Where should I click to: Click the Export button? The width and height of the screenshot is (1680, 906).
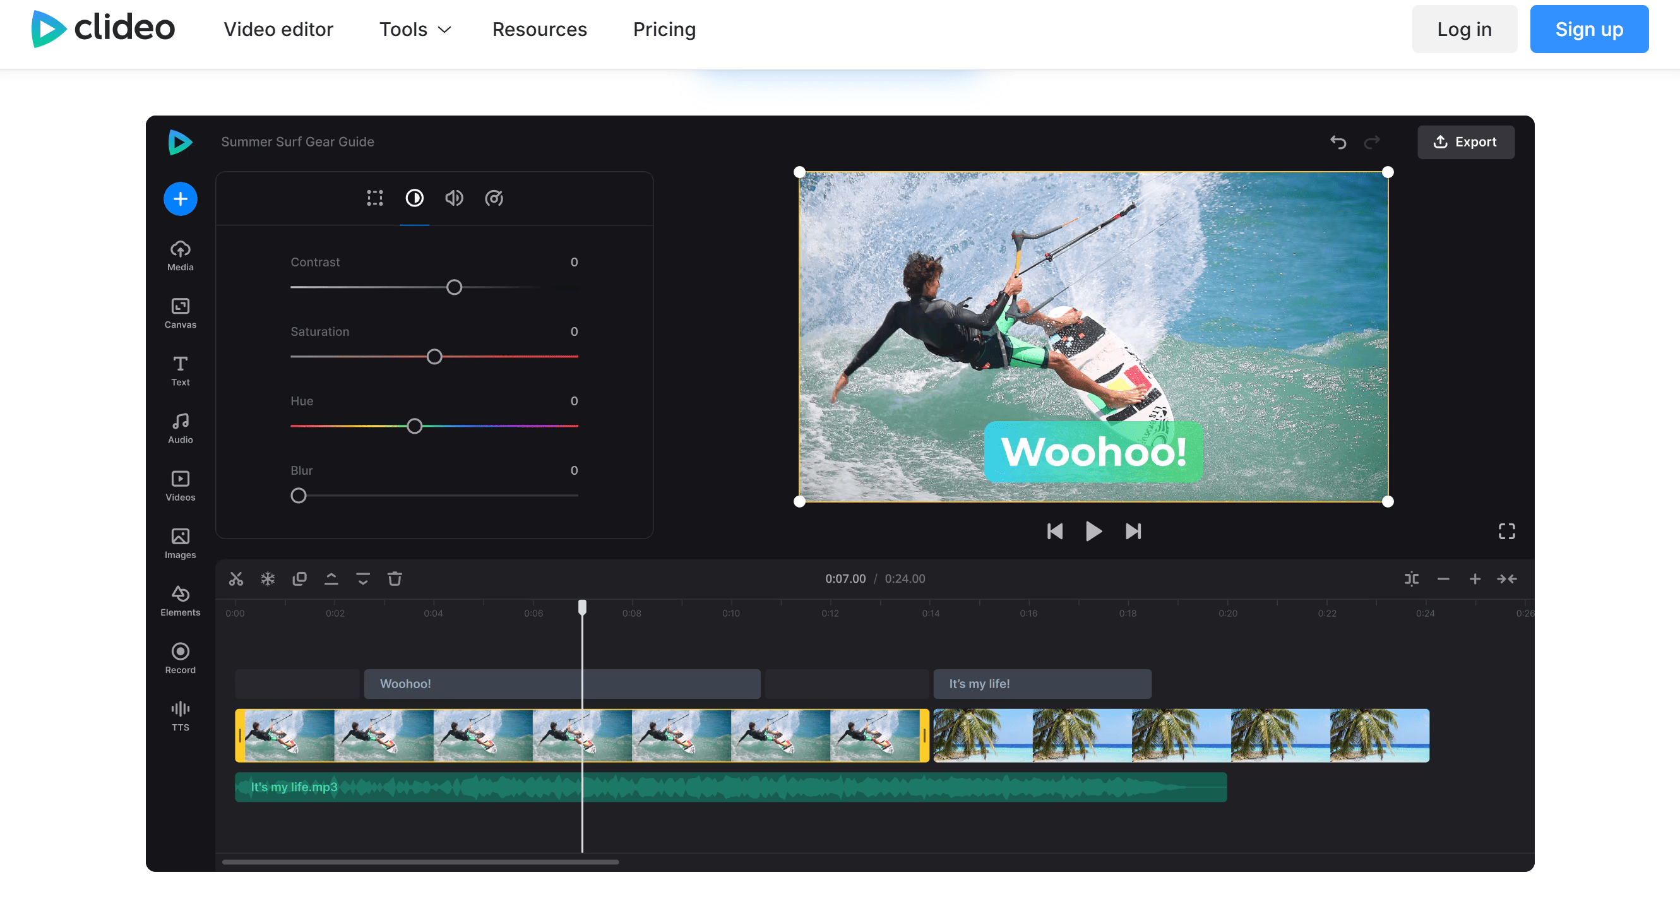point(1465,142)
